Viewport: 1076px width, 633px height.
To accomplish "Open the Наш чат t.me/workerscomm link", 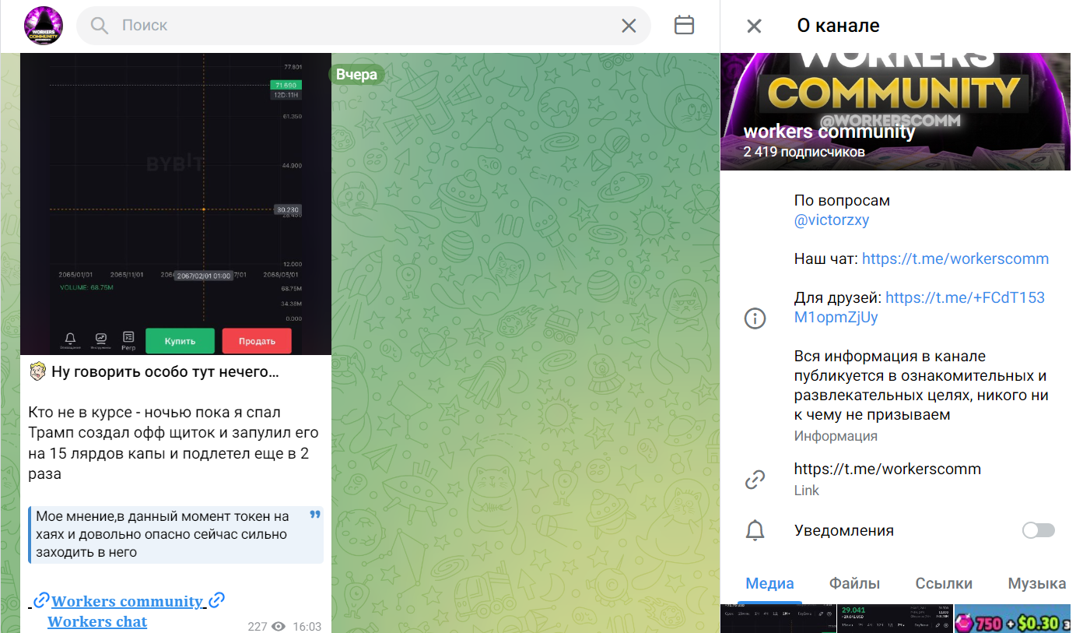I will tap(955, 258).
